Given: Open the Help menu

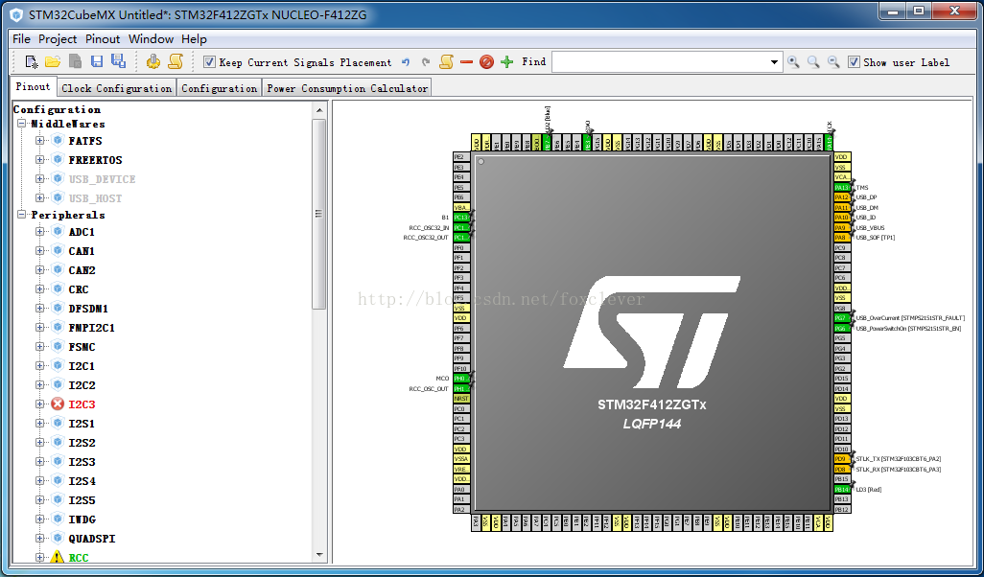Looking at the screenshot, I should coord(194,39).
